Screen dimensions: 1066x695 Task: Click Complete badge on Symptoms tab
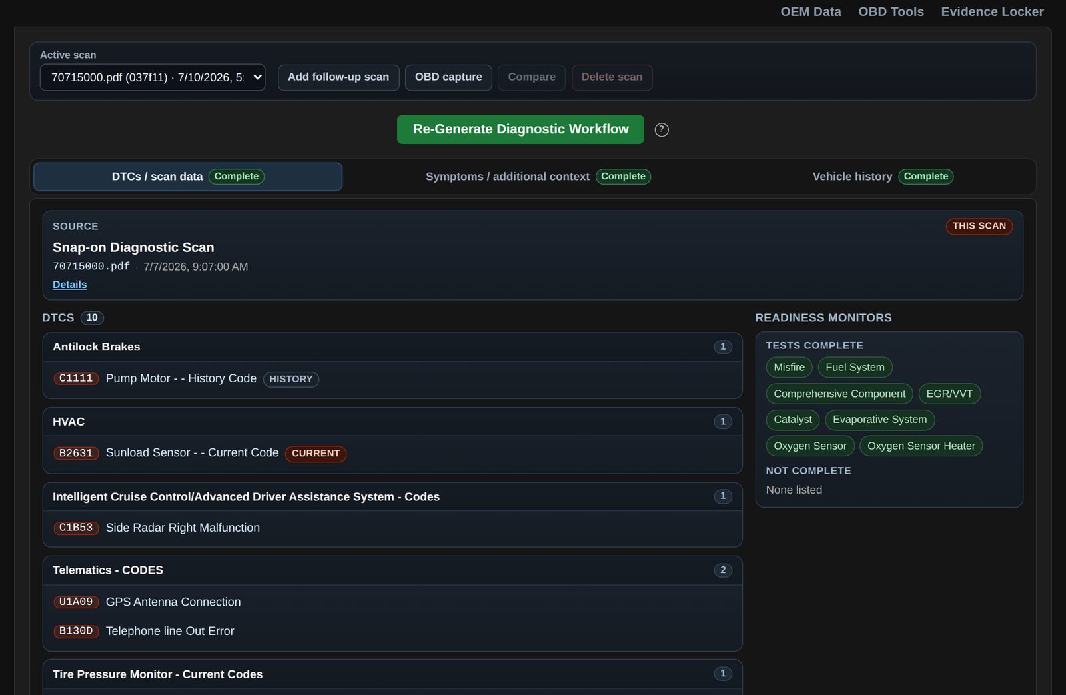click(623, 177)
